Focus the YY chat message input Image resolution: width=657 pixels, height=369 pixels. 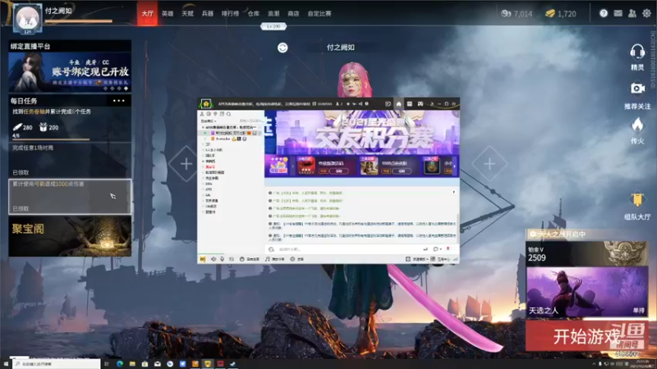click(349, 249)
